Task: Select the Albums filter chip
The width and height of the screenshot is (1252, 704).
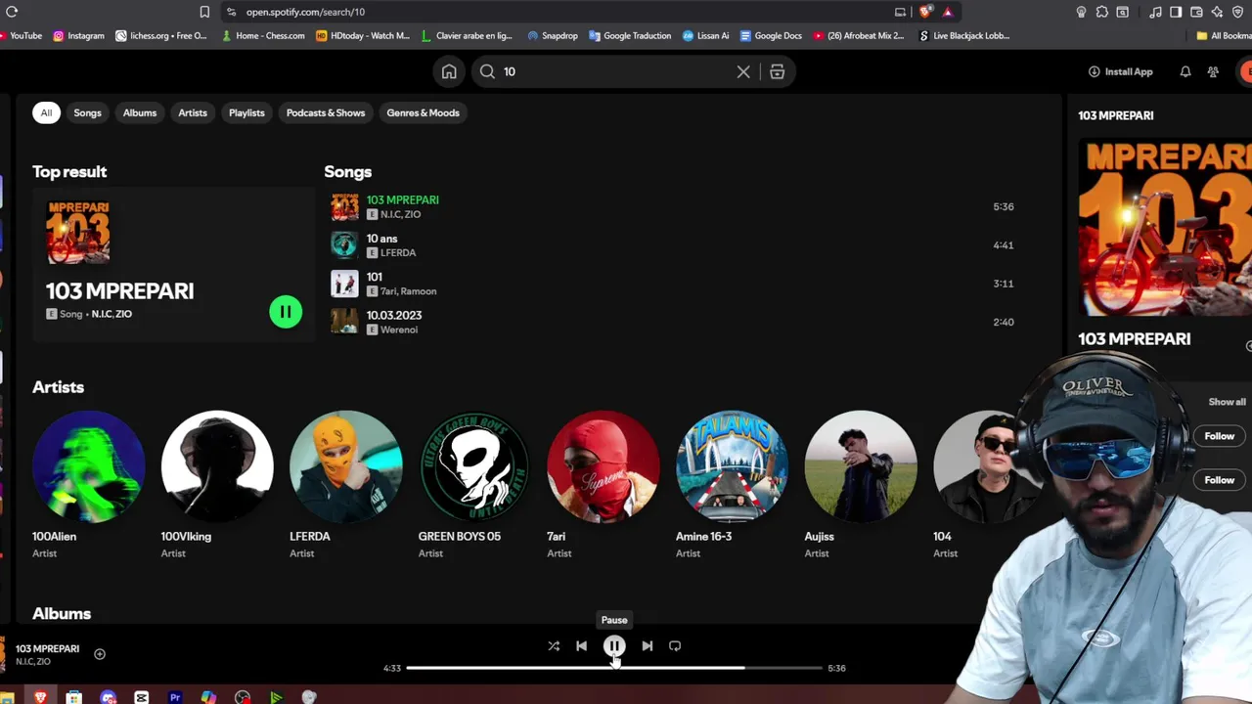Action: 140,112
